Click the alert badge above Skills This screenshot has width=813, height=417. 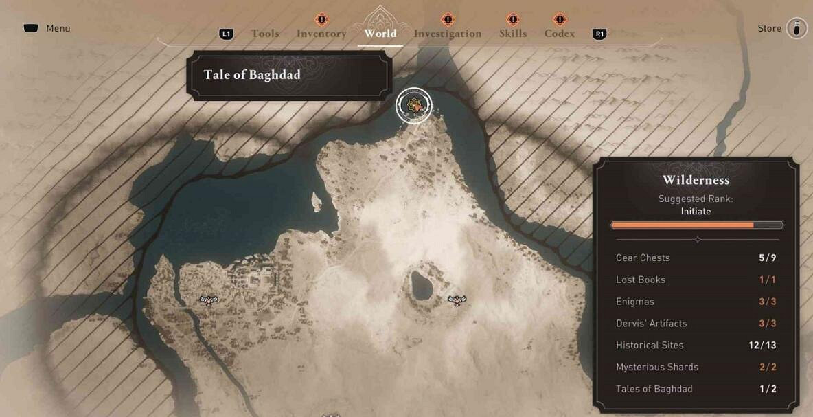[x=513, y=20]
